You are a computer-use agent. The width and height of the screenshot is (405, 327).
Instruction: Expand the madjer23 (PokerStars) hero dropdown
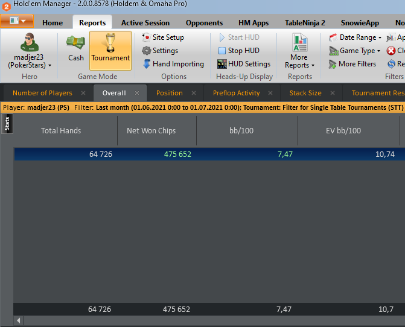[x=49, y=66]
